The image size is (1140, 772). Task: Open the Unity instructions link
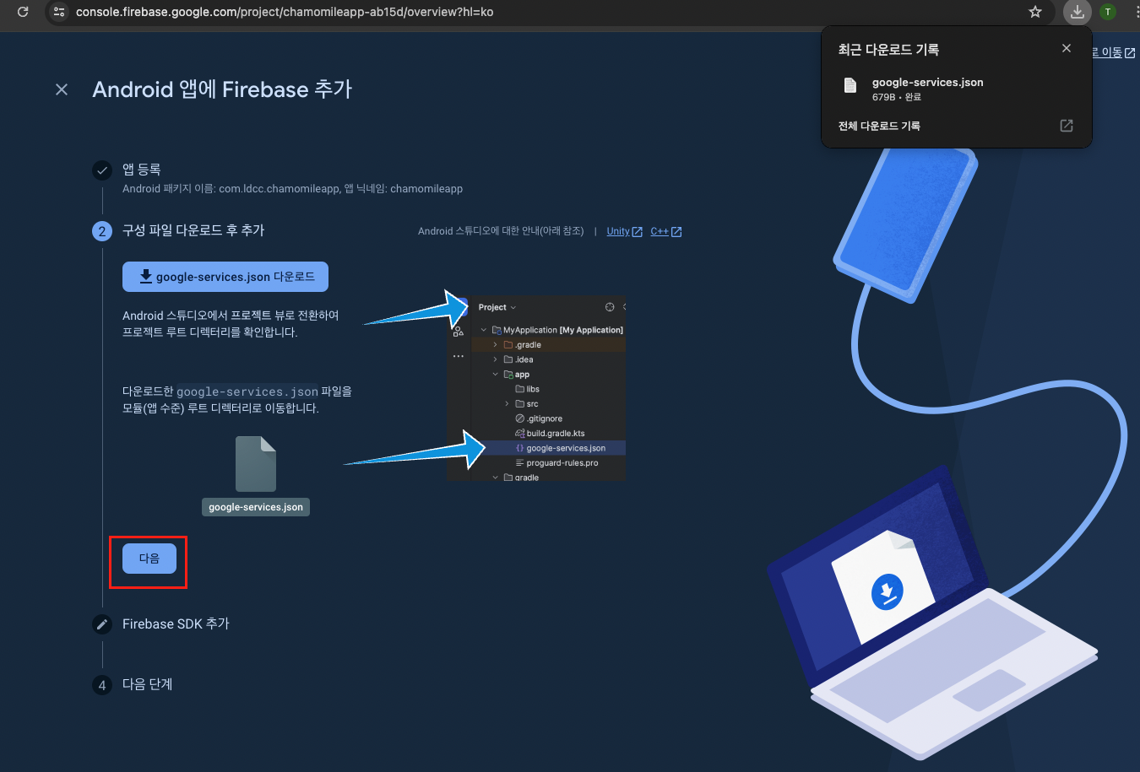click(618, 231)
